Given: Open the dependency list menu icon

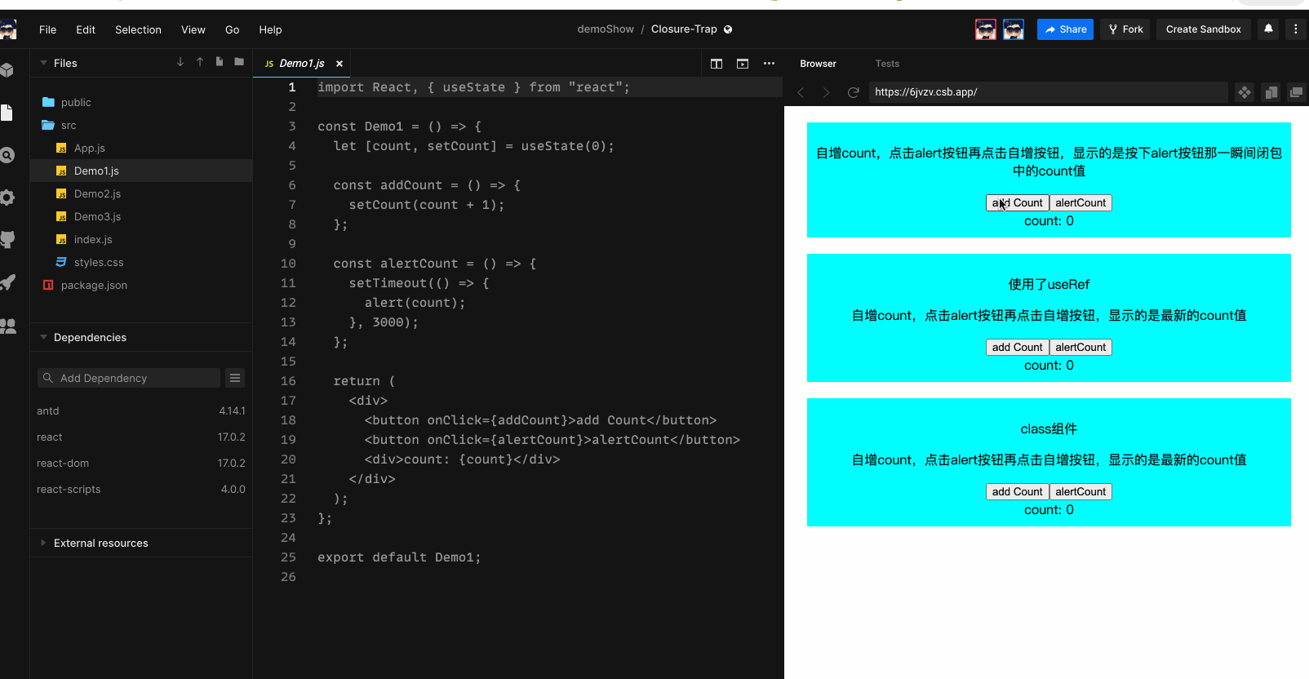Looking at the screenshot, I should (235, 378).
